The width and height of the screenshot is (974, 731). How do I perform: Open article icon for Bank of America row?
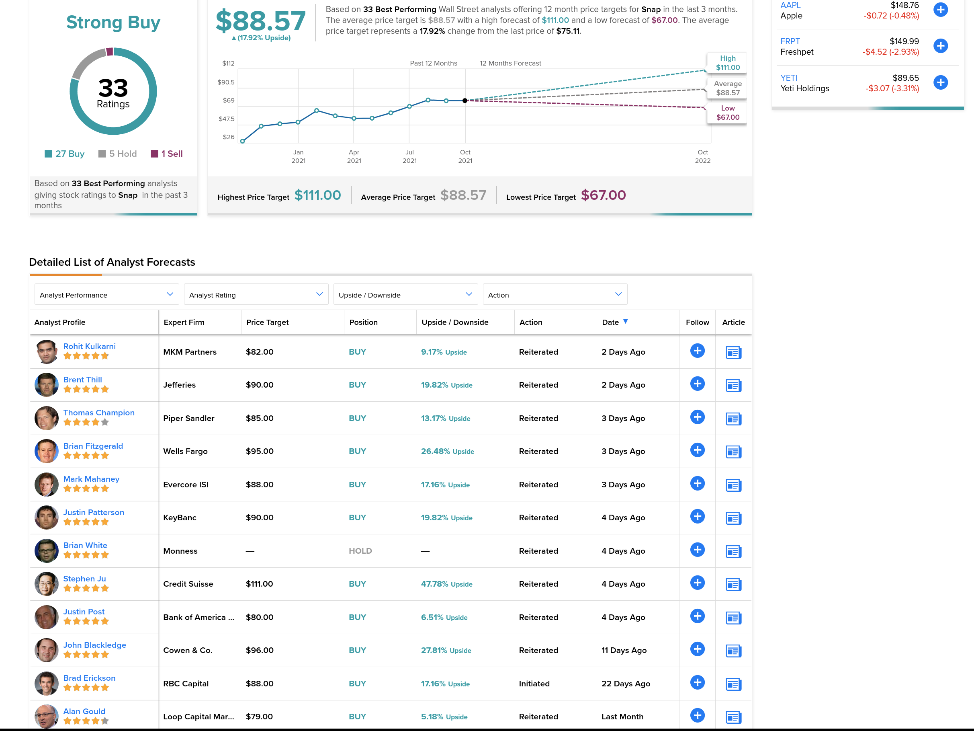tap(734, 618)
